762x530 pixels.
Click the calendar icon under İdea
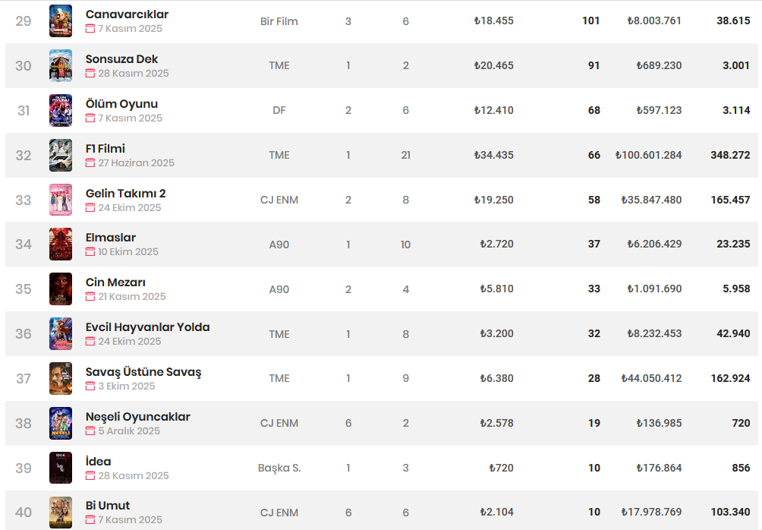(90, 476)
